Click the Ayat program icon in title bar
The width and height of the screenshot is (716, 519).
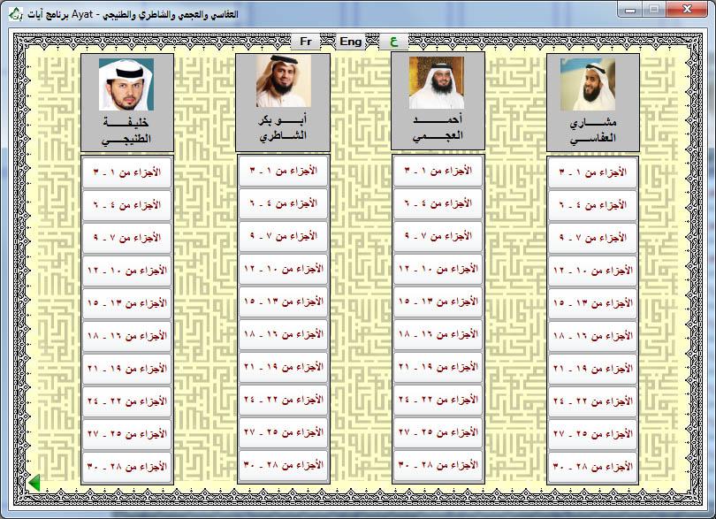(14, 10)
